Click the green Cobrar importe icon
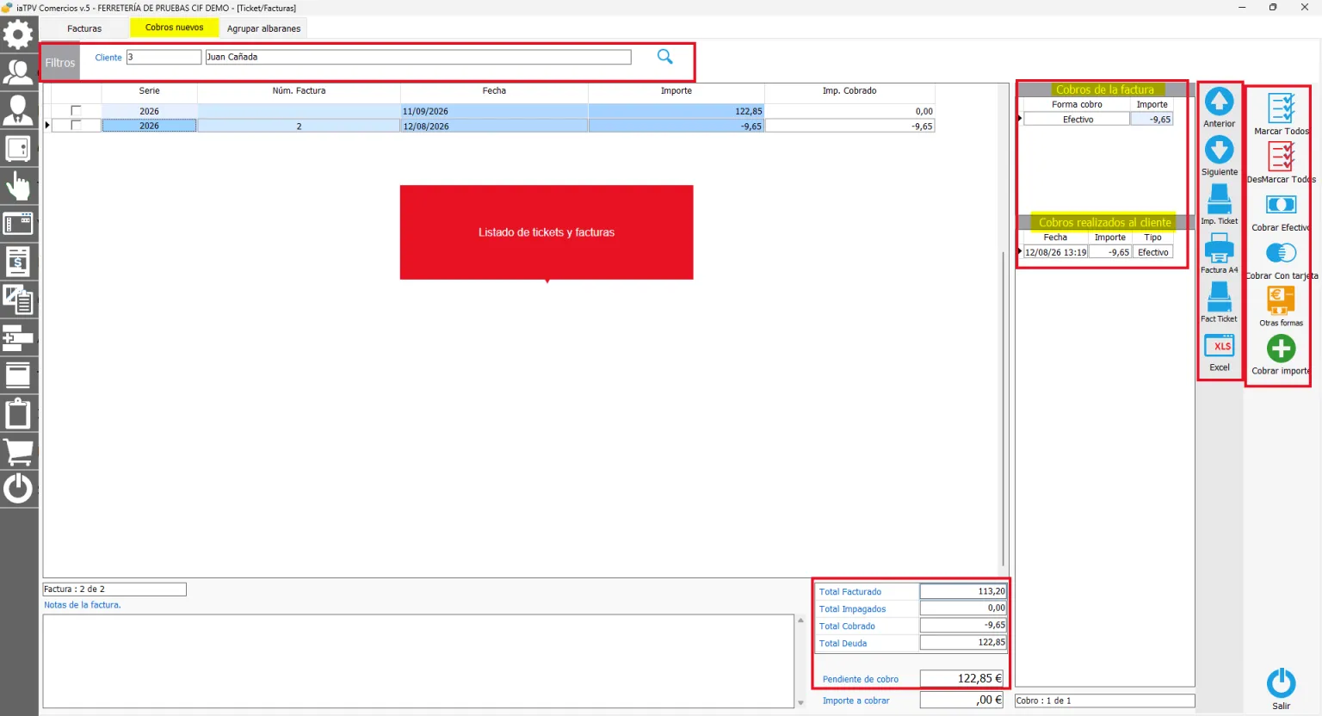Viewport: 1322px width, 716px height. click(1281, 349)
